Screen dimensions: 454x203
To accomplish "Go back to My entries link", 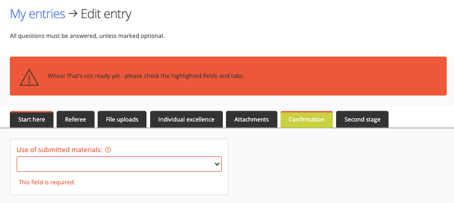I will [x=37, y=14].
